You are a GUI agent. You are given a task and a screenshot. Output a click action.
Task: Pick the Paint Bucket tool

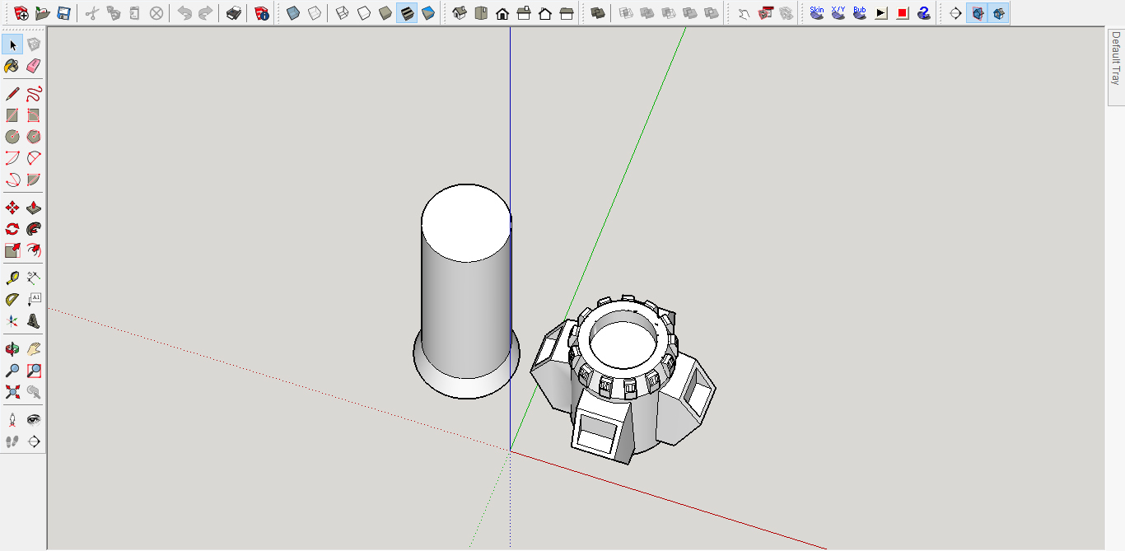coord(12,66)
